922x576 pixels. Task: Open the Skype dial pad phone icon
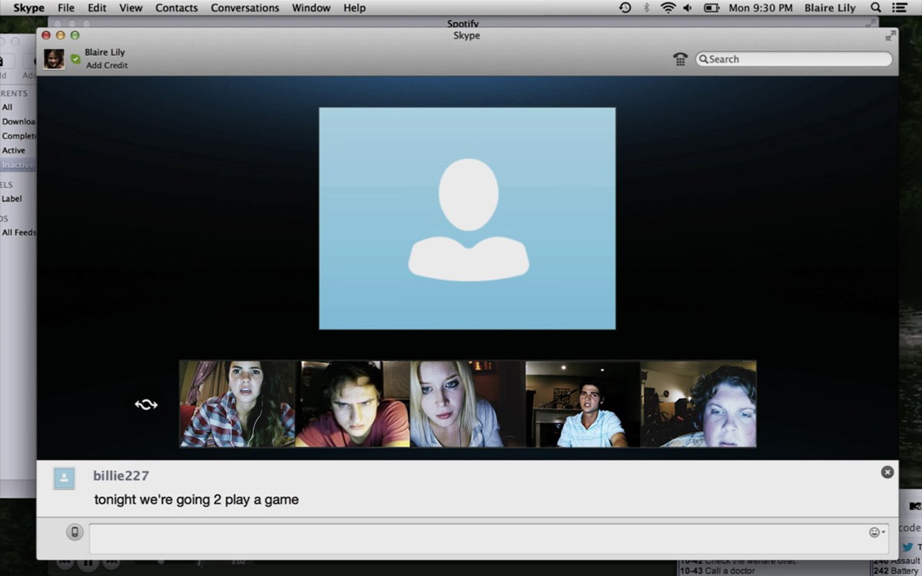click(x=680, y=59)
